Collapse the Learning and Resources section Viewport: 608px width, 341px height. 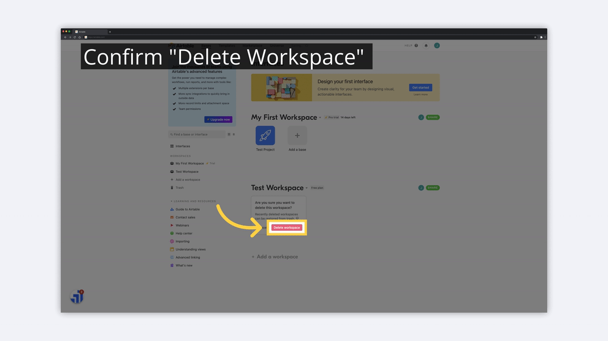[x=193, y=201]
